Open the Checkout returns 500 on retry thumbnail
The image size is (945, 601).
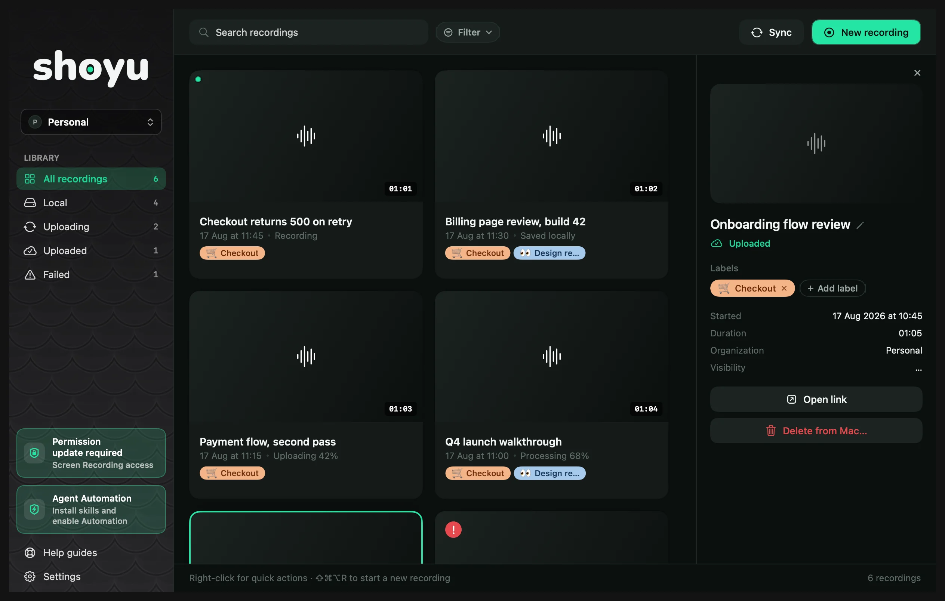306,136
